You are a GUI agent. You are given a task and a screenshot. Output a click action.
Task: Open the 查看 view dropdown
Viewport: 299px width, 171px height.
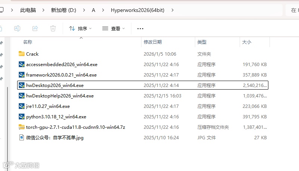pyautogui.click(x=113, y=28)
